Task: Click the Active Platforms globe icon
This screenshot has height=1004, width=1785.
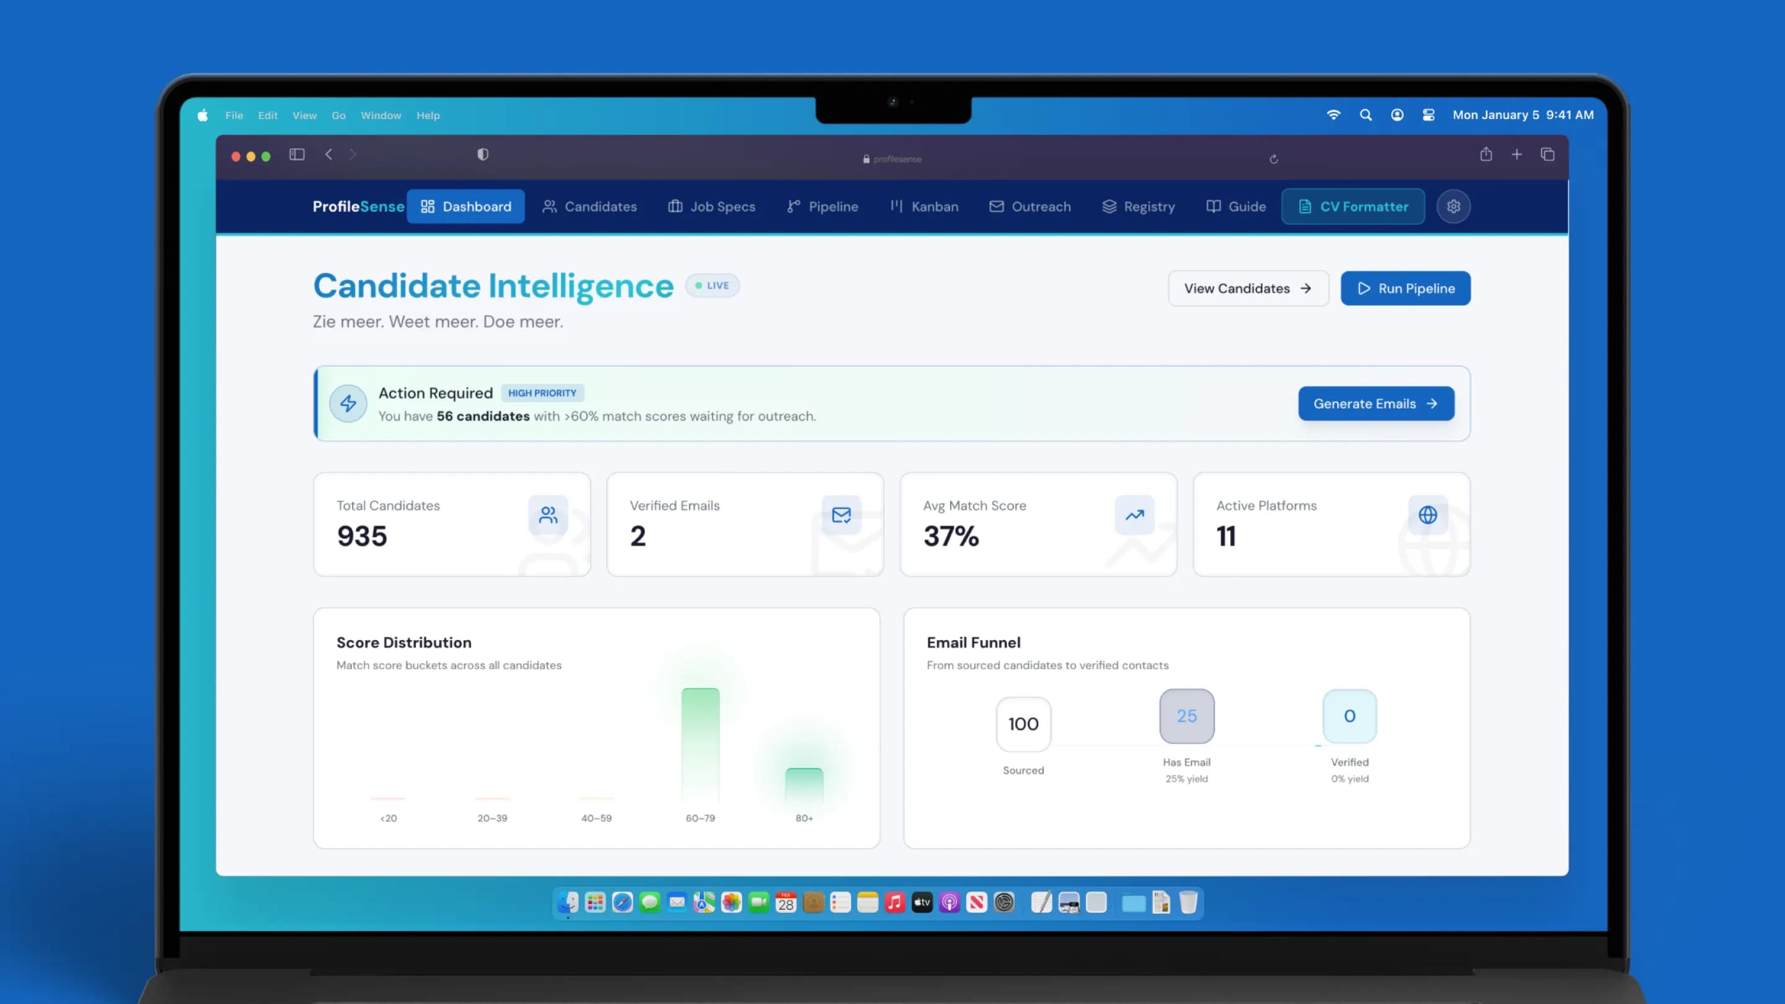Action: tap(1427, 515)
